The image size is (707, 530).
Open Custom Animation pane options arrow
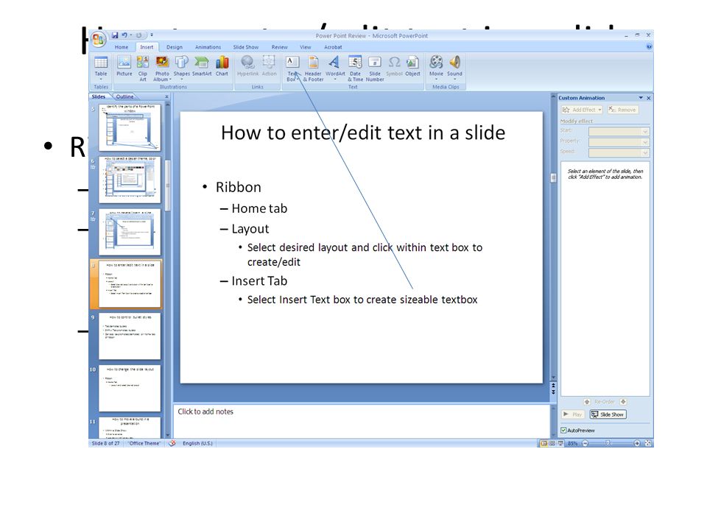(x=640, y=98)
